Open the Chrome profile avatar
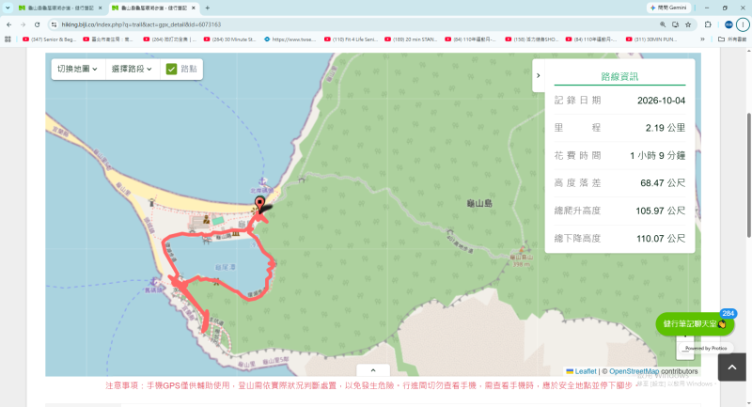This screenshot has width=752, height=407. 728,24
